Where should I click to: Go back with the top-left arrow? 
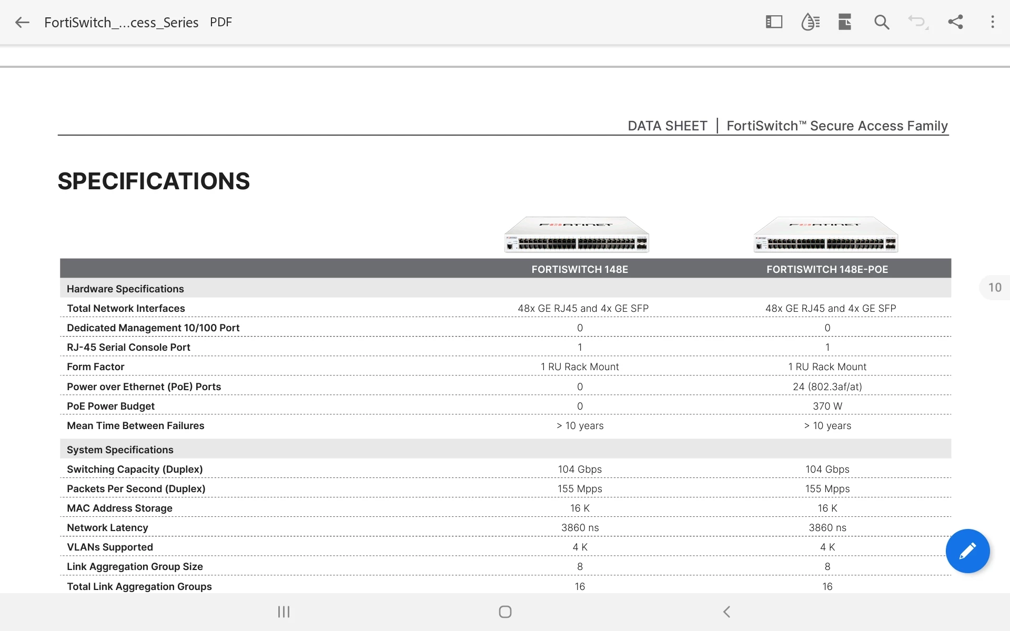[x=22, y=22]
